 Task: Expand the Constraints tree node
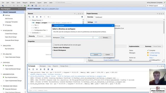pyautogui.click(x=29, y=33)
